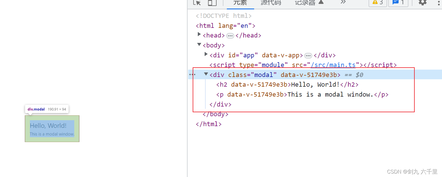The height and width of the screenshot is (177, 442).
Task: Click the ellipsis badge inside div#app element
Action: tap(308, 56)
